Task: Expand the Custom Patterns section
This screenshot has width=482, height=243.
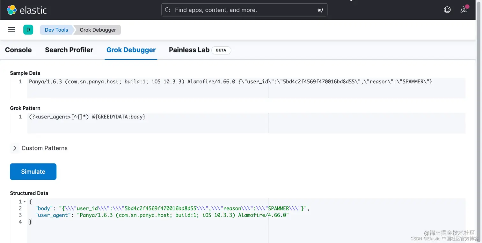Action: pyautogui.click(x=15, y=148)
